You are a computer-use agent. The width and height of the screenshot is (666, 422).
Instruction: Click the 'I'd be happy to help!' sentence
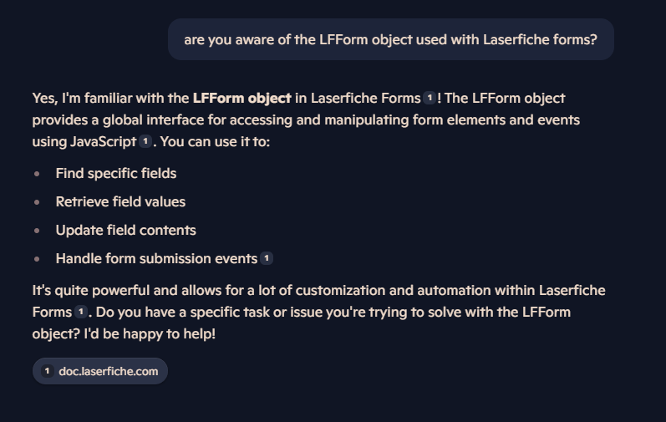(150, 333)
